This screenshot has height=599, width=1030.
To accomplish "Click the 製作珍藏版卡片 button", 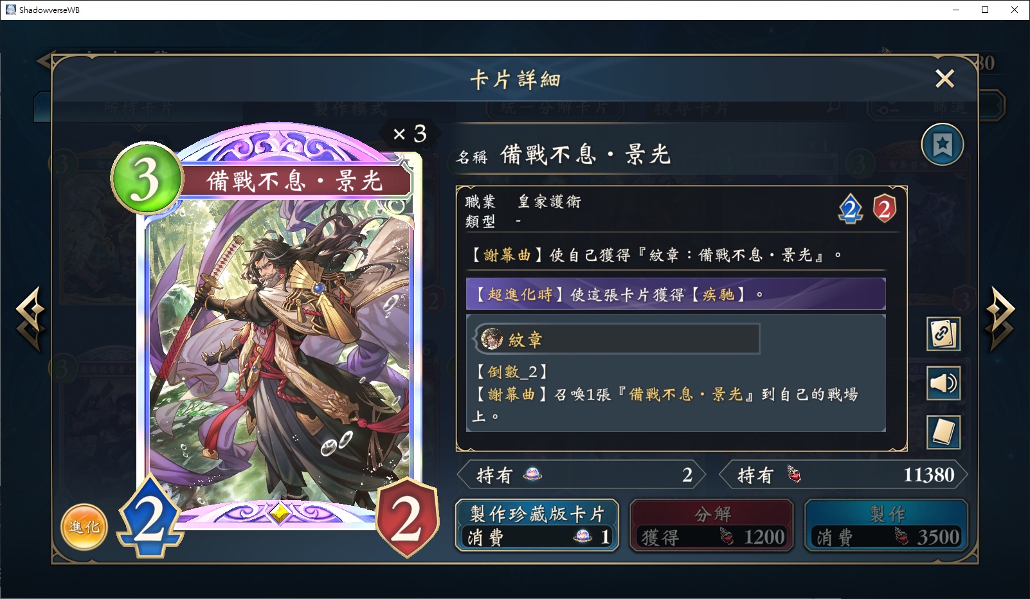I will point(537,526).
